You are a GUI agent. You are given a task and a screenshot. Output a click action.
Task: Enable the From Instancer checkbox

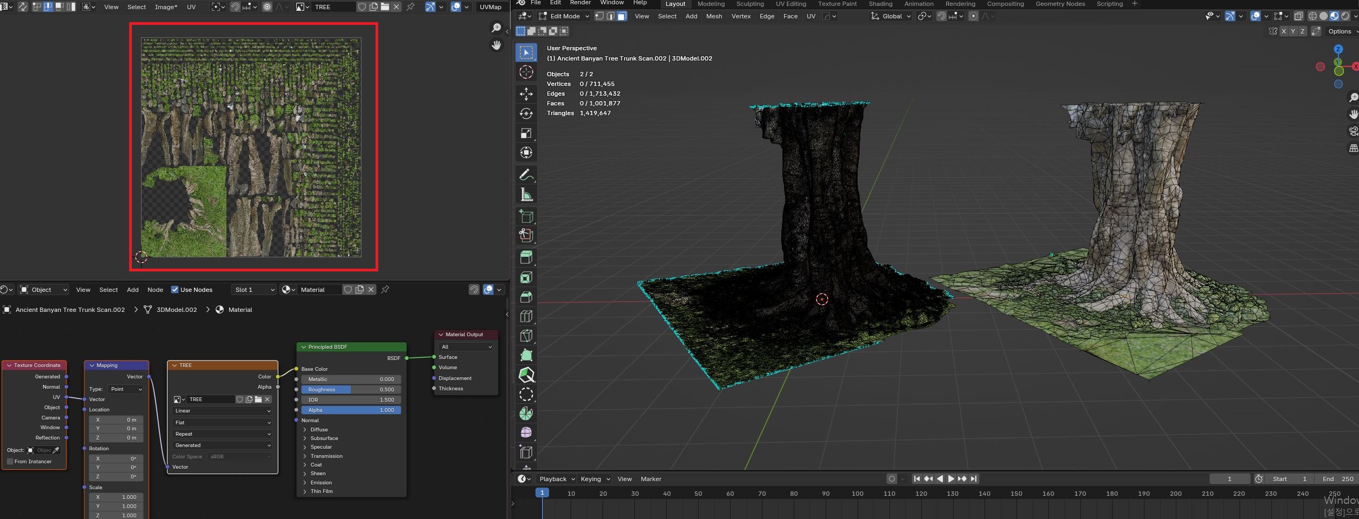tap(10, 462)
